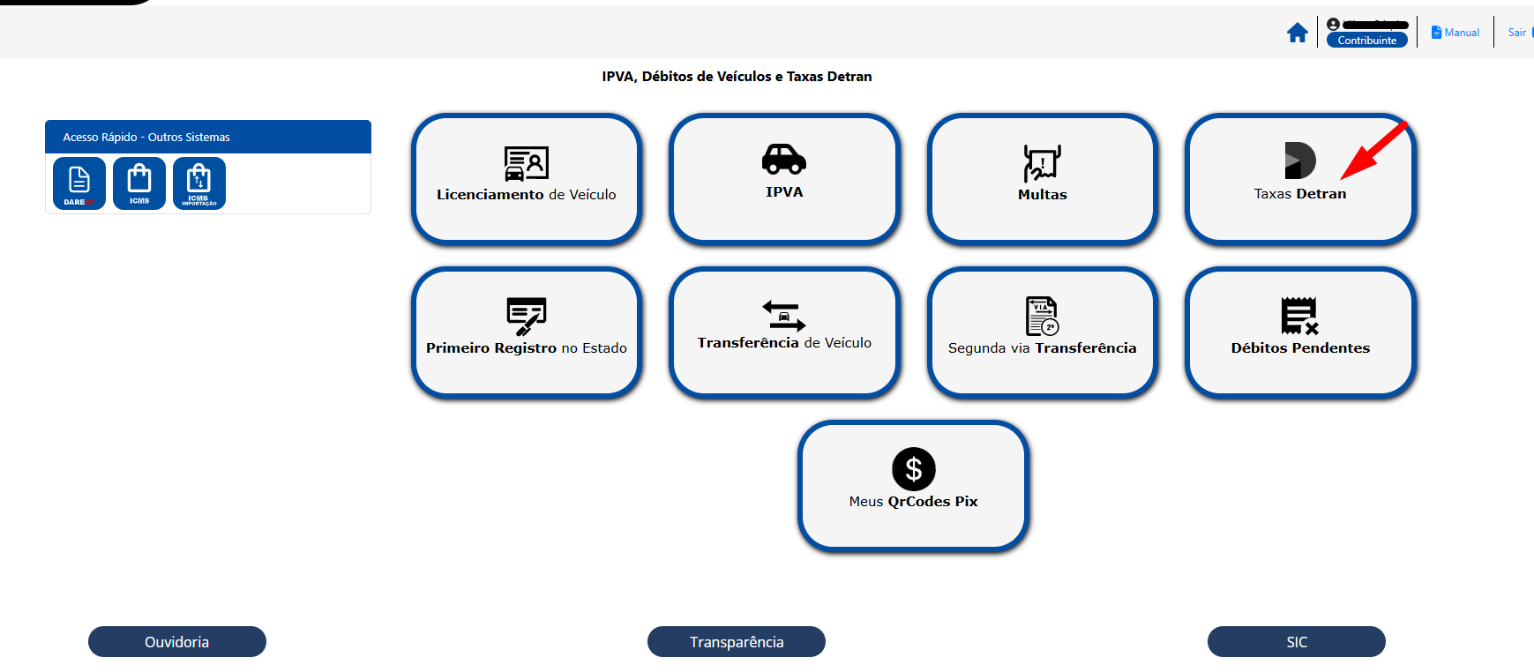Click the transfer arrows vehicle icon
Viewport: 1534px width, 672px height.
[784, 316]
